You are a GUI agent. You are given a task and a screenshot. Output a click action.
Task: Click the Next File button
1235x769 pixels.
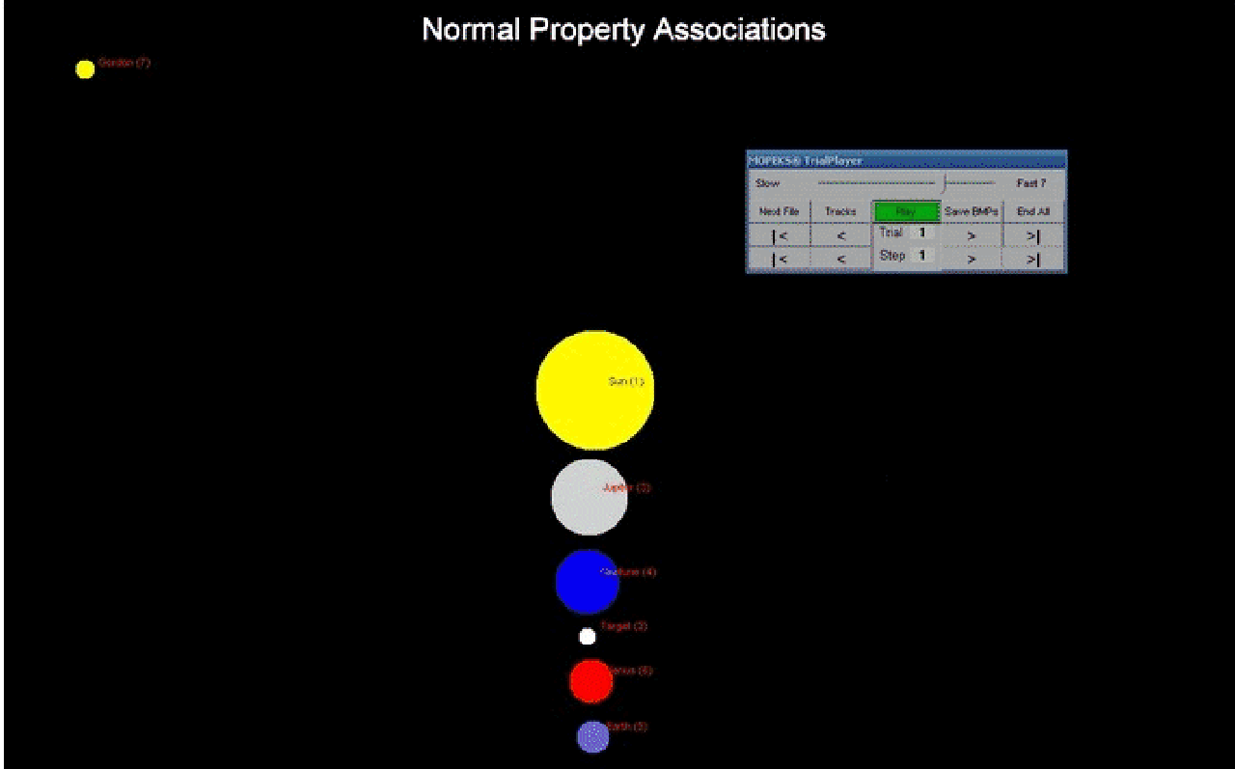[x=779, y=211]
